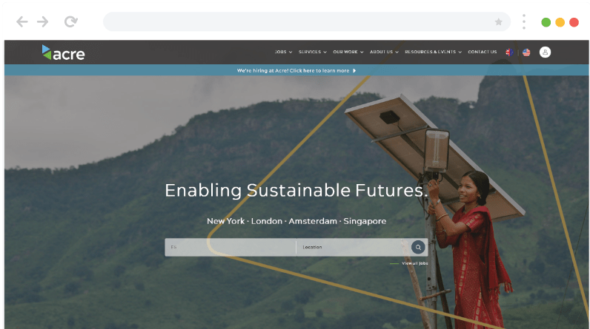590x329 pixels.
Task: Go to the Contact Us page
Action: (x=483, y=52)
